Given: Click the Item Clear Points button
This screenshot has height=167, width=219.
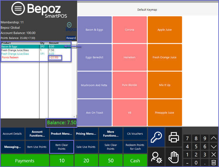Looking at the screenshot, I should coord(62,147).
